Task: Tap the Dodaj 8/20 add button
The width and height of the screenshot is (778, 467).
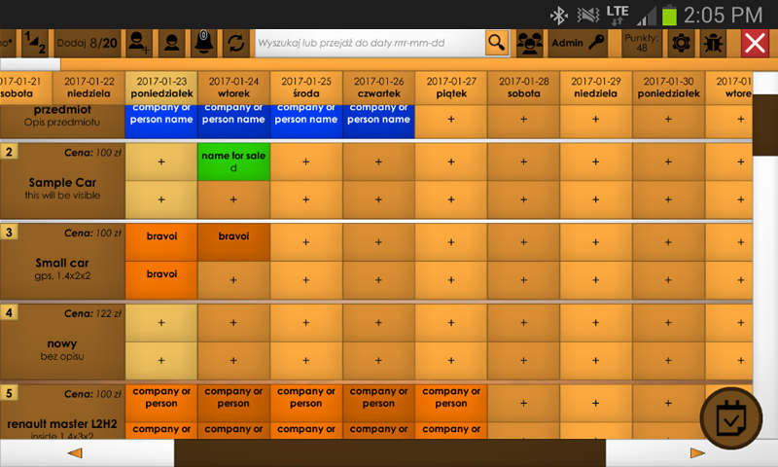Action: click(x=87, y=43)
